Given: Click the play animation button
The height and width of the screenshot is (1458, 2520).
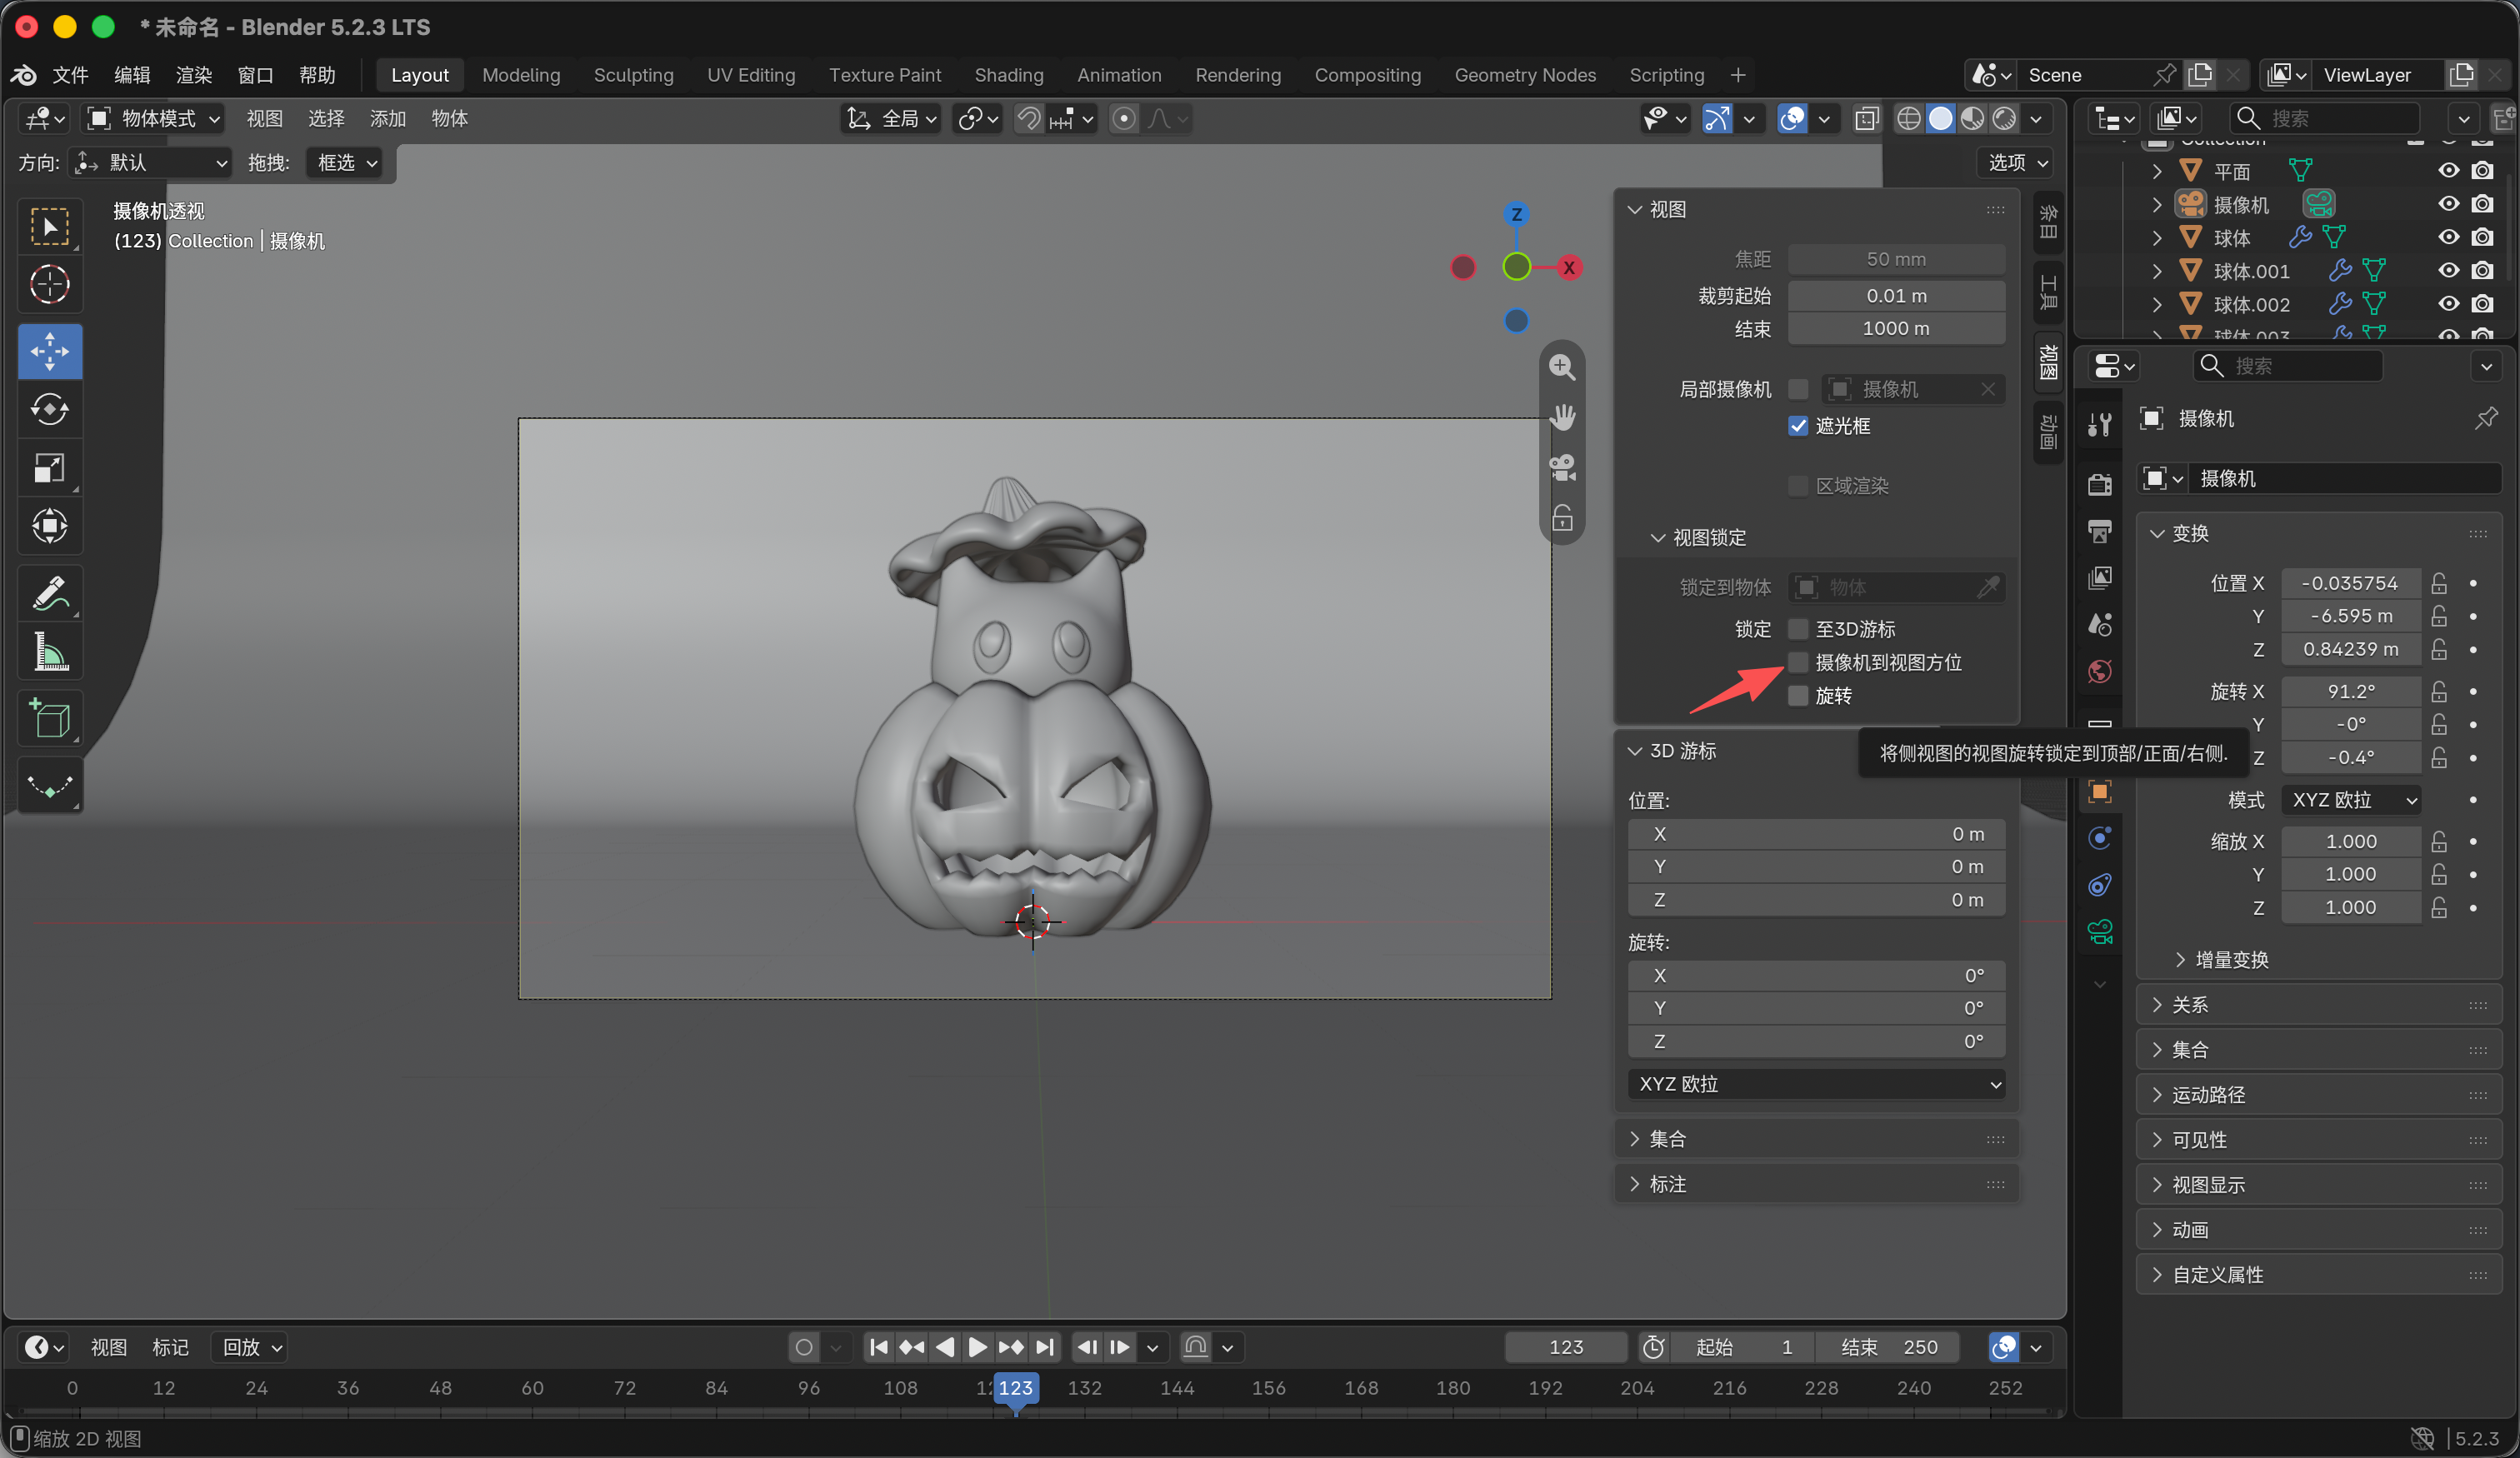Looking at the screenshot, I should pos(978,1347).
